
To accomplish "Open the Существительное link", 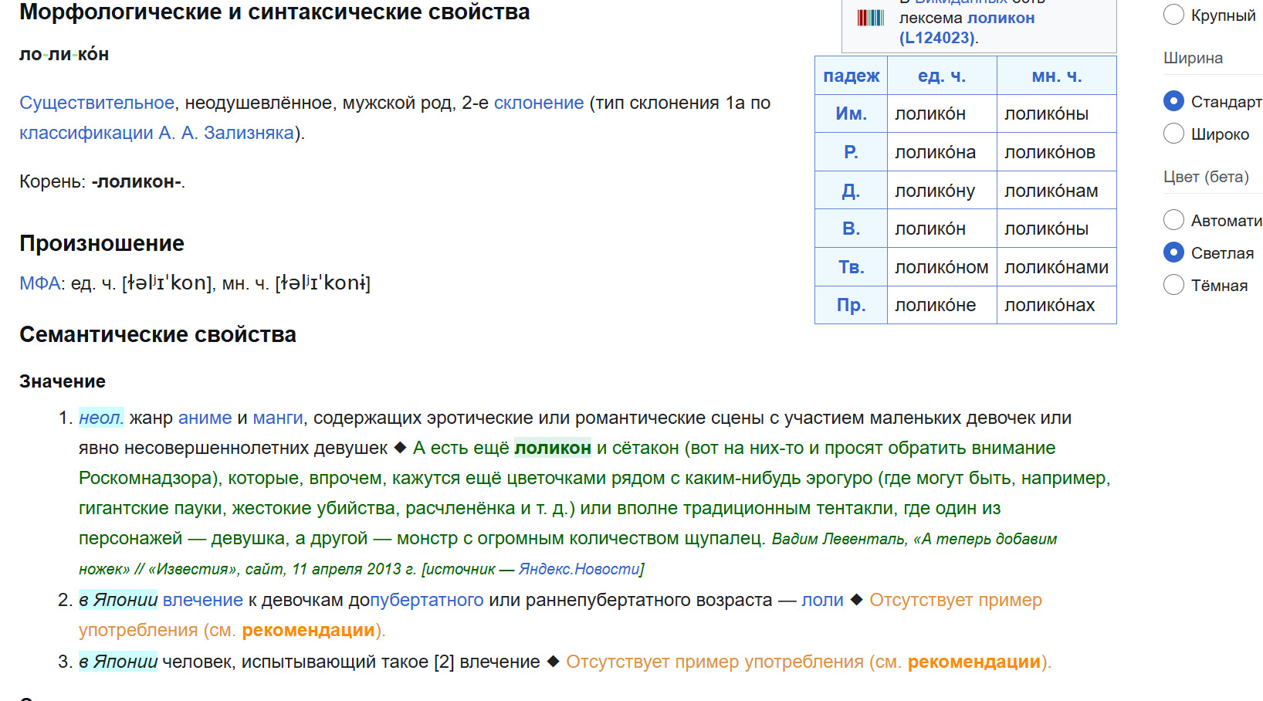I will (x=97, y=103).
